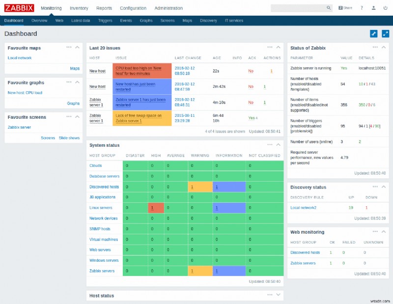This screenshot has height=304, width=393.
Task: Collapse the Discovery status widget
Action: (x=385, y=187)
